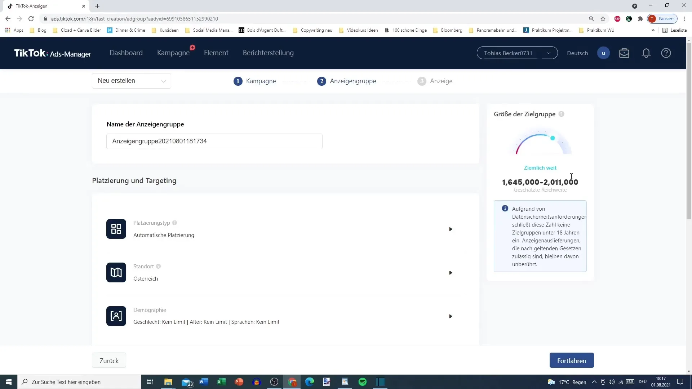692x389 pixels.
Task: Click the Fortfahren button
Action: 572,361
